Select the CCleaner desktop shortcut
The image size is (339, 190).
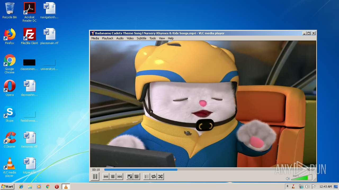pos(10,140)
